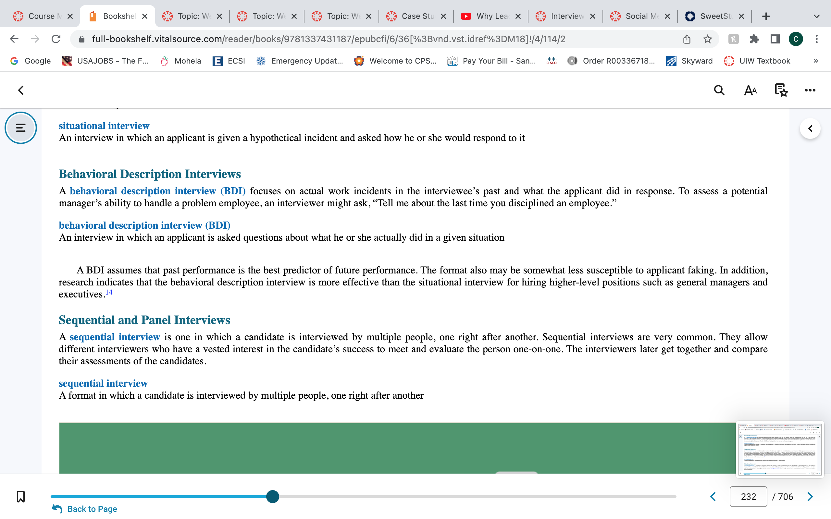Open the Welcome to CPS... bookmark
Viewport: 831px width, 519px height.
[x=395, y=61]
